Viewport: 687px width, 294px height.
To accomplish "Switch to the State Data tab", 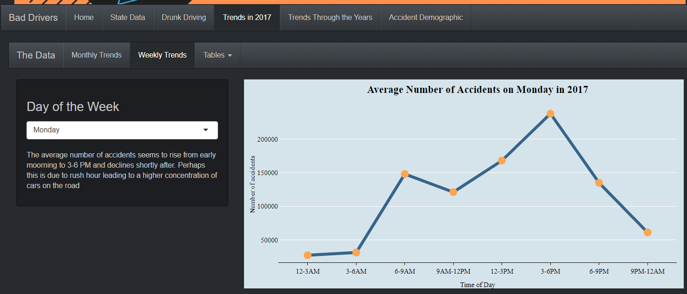I will tap(128, 18).
